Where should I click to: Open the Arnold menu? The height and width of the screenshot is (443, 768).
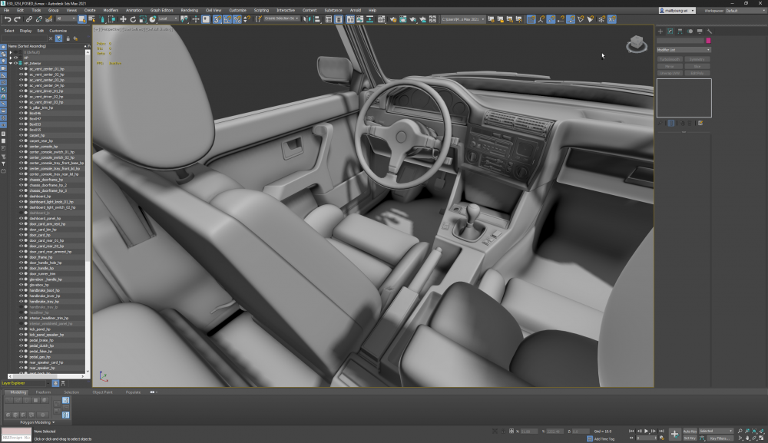click(x=355, y=10)
